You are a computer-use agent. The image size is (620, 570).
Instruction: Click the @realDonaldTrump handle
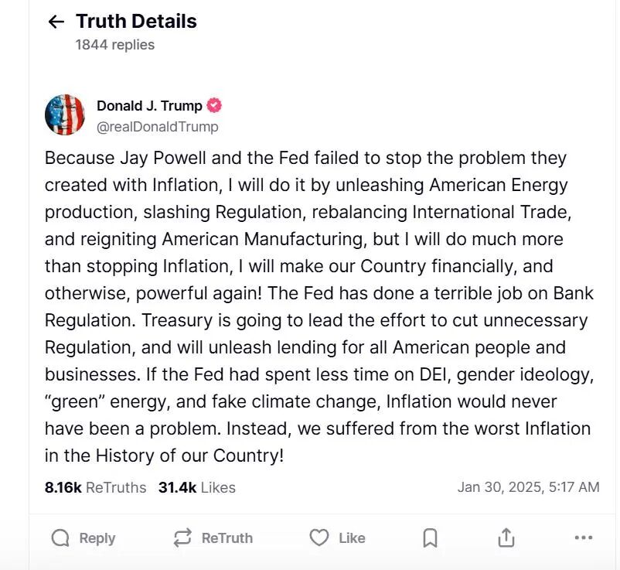pos(158,127)
